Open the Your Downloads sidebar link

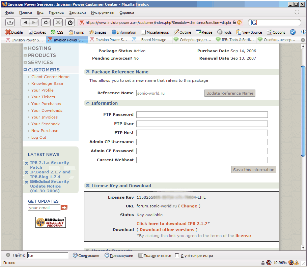pyautogui.click(x=47, y=110)
